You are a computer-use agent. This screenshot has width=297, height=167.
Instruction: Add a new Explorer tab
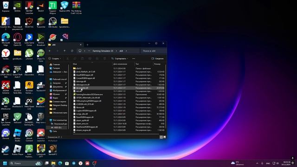pos(88,45)
